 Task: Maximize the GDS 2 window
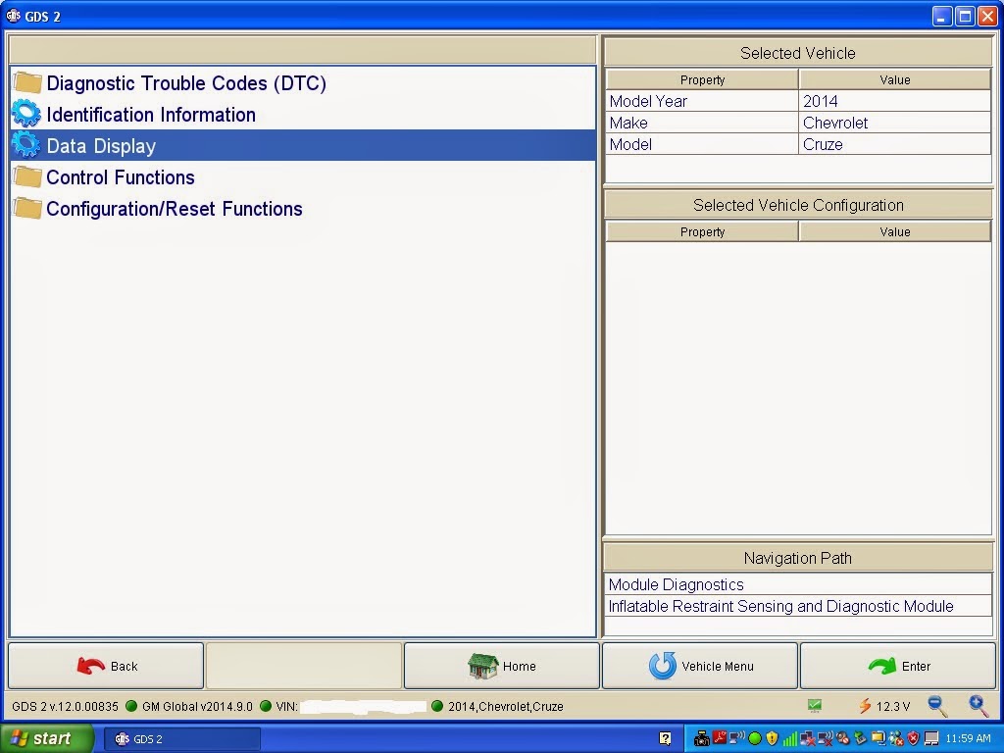pyautogui.click(x=965, y=16)
